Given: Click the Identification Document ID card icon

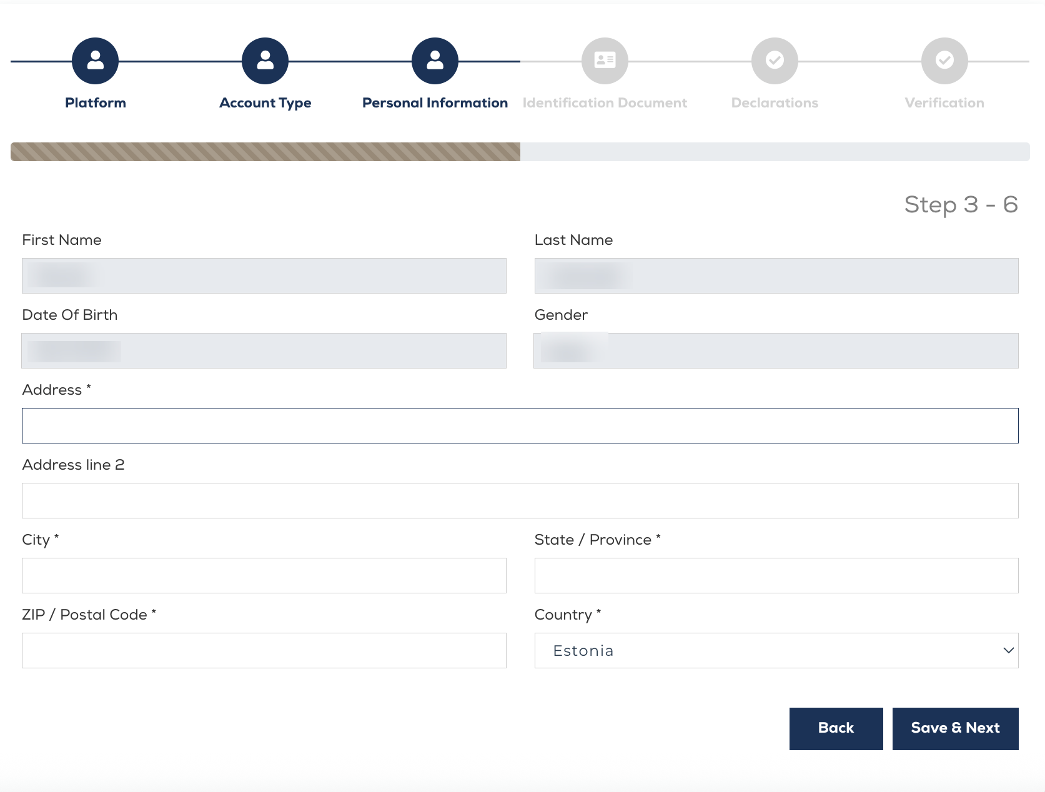Looking at the screenshot, I should (x=605, y=61).
